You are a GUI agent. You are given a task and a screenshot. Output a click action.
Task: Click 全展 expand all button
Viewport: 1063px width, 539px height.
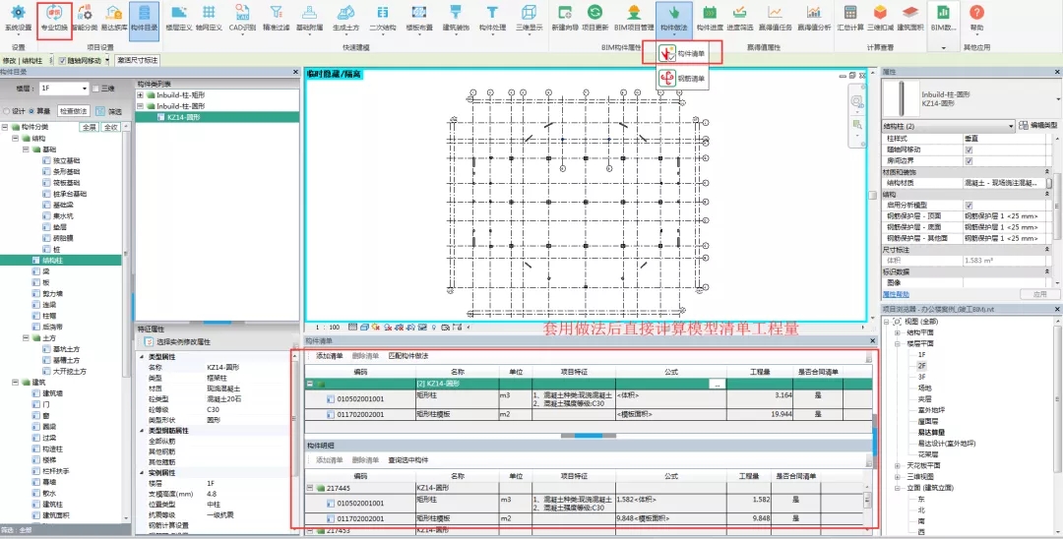[x=89, y=127]
